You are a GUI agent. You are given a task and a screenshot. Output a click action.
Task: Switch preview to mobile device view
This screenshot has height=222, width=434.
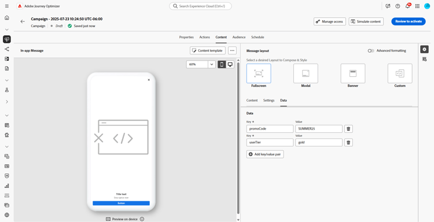tap(222, 64)
